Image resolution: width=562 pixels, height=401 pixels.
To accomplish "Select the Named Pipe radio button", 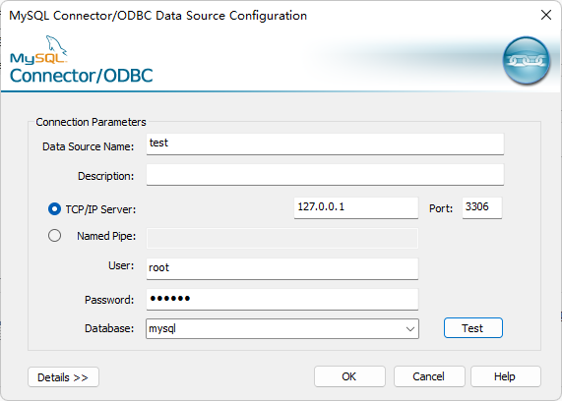I will (54, 236).
